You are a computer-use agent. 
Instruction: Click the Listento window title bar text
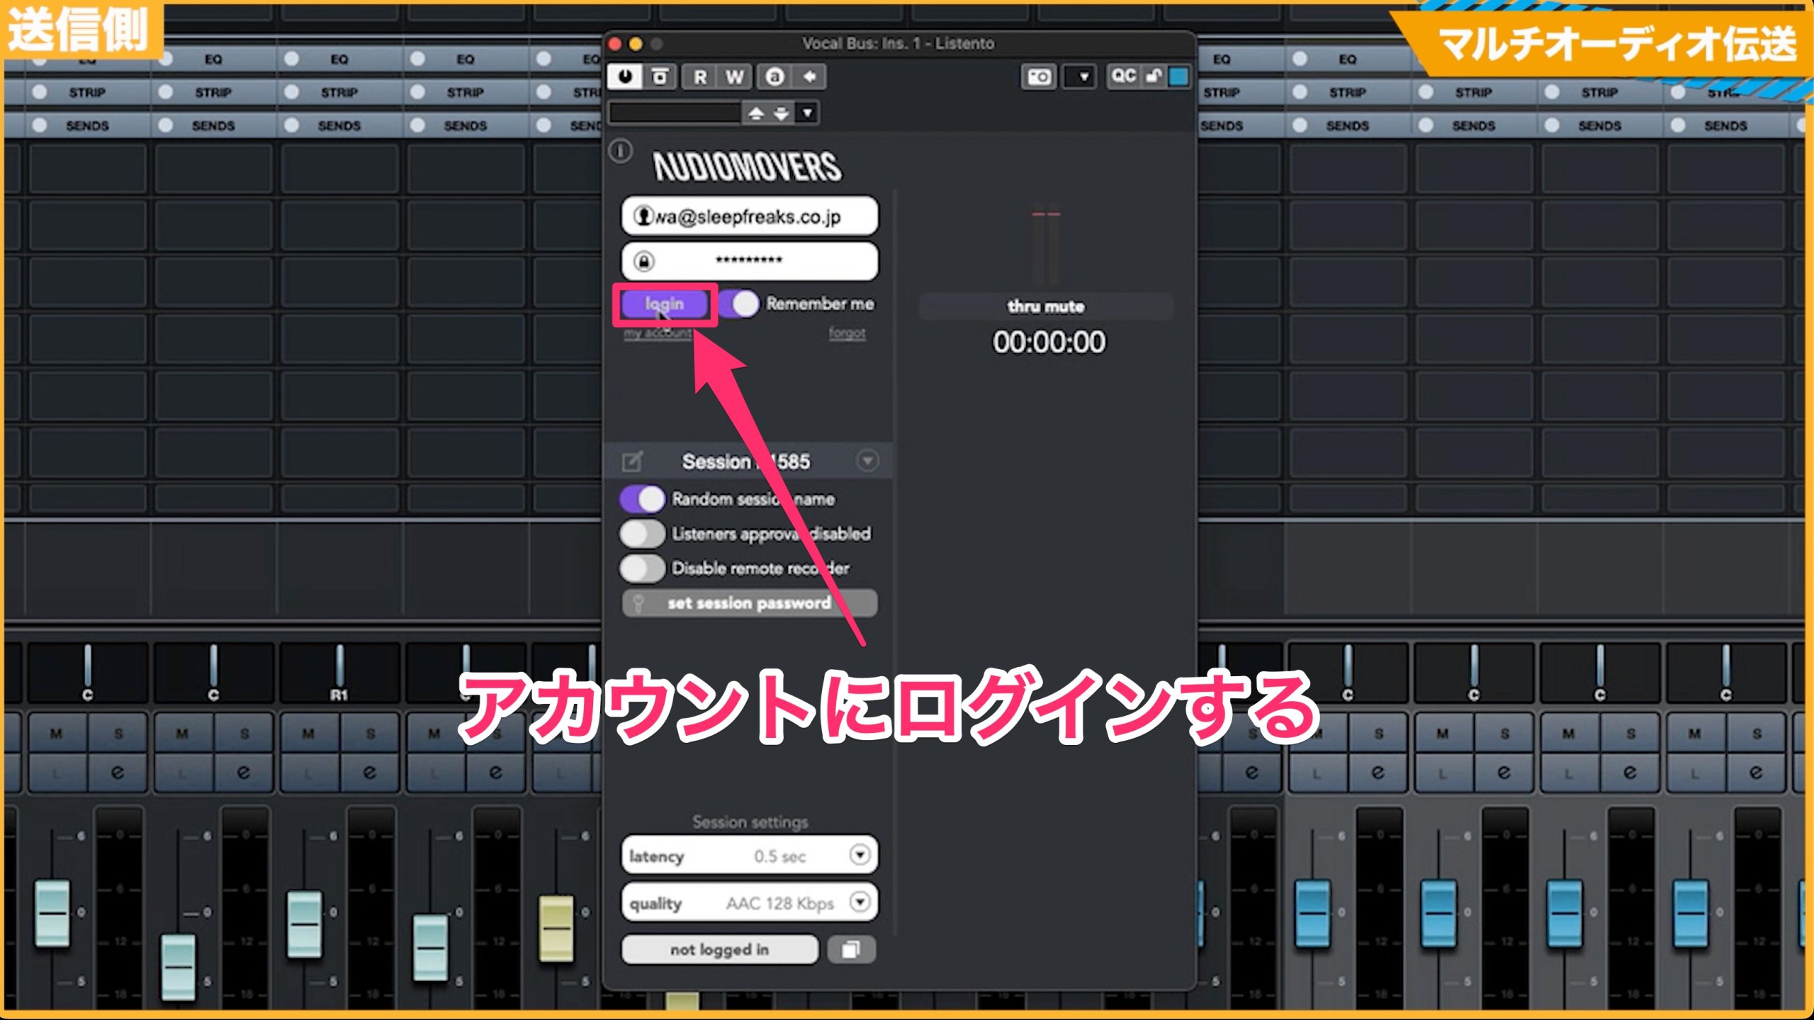898,44
